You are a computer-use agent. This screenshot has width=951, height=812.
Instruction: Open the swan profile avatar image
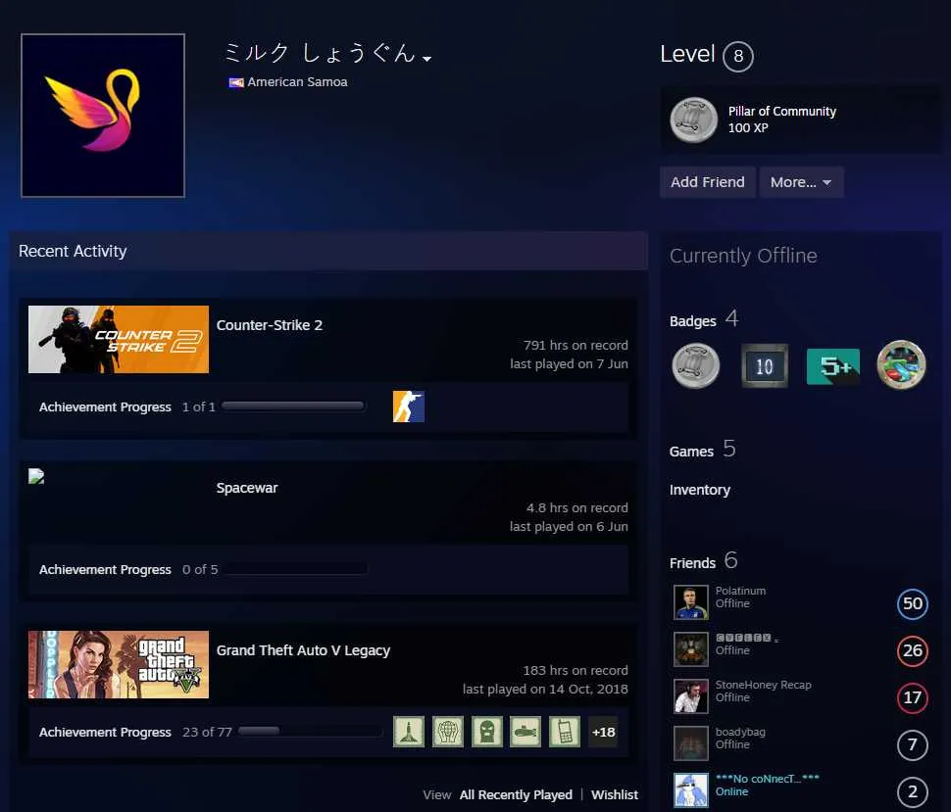click(103, 116)
